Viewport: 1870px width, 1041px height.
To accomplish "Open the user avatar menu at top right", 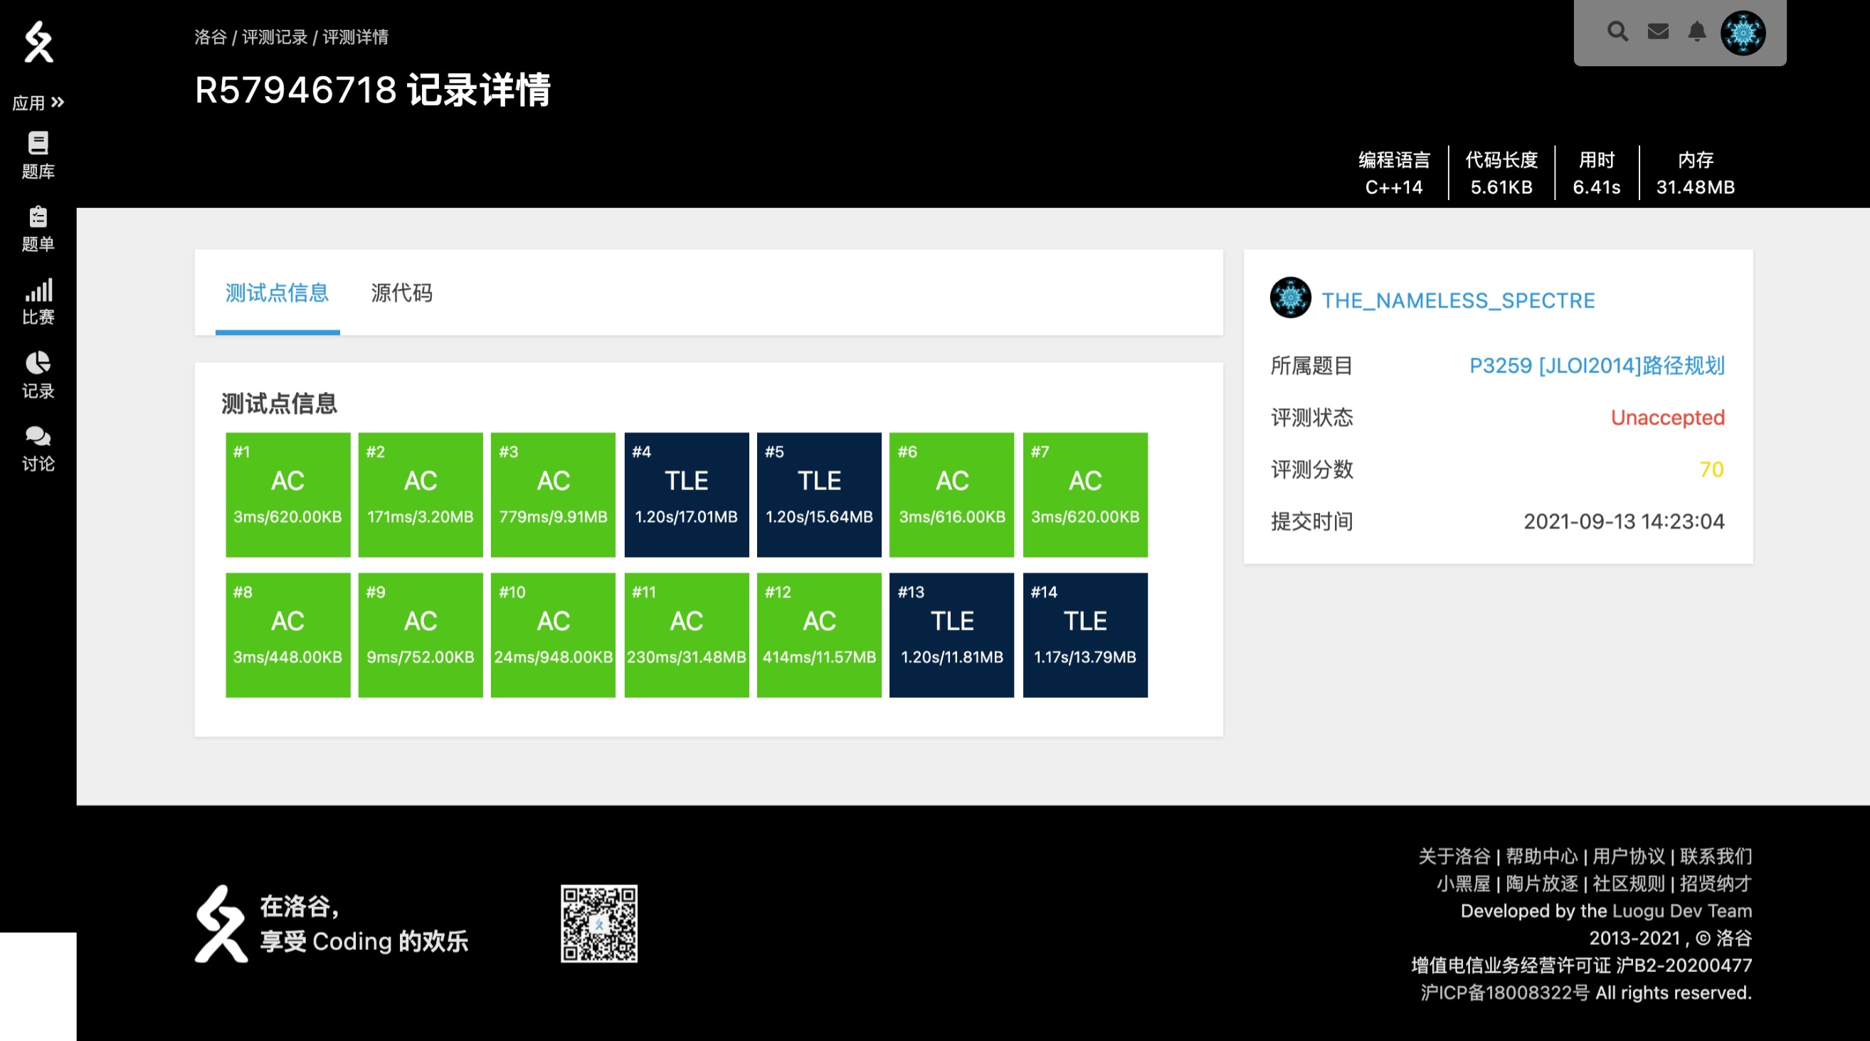I will click(x=1742, y=33).
